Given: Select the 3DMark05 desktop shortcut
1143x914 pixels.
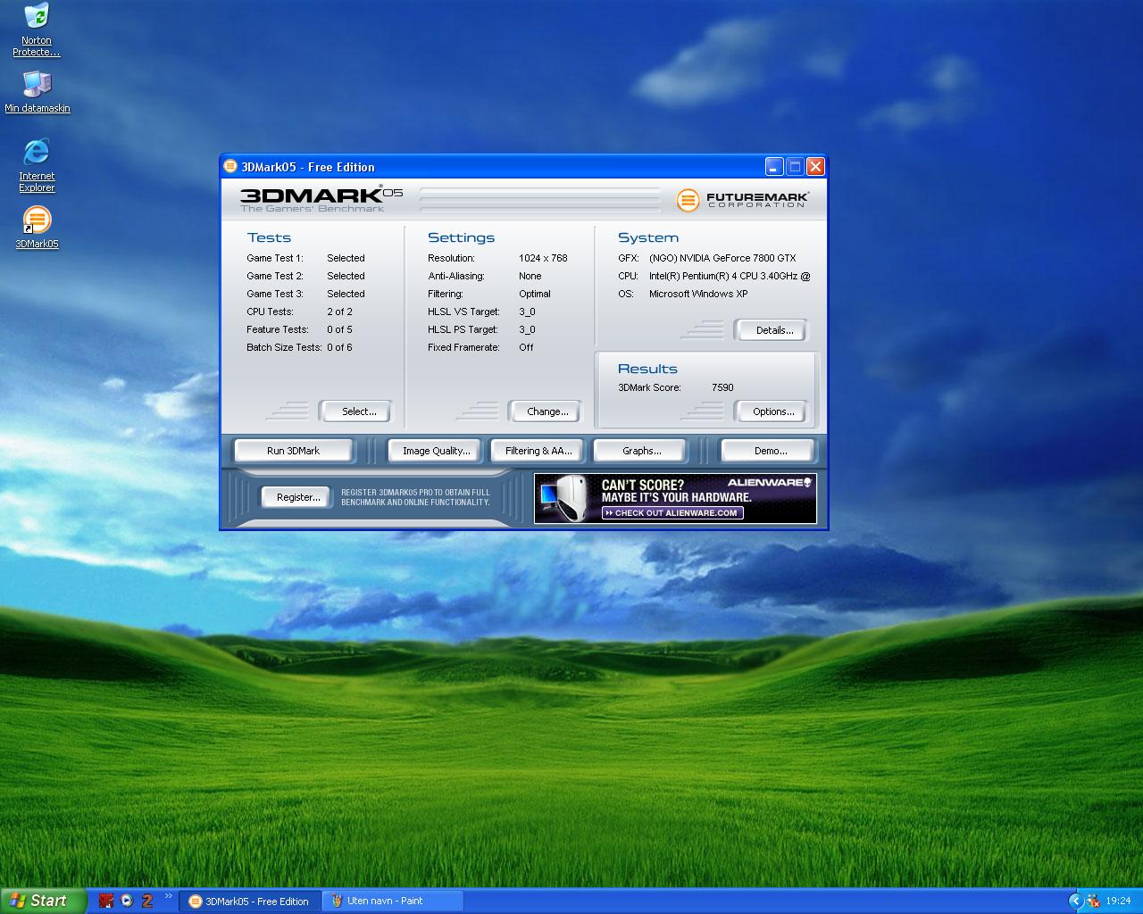Looking at the screenshot, I should [37, 228].
